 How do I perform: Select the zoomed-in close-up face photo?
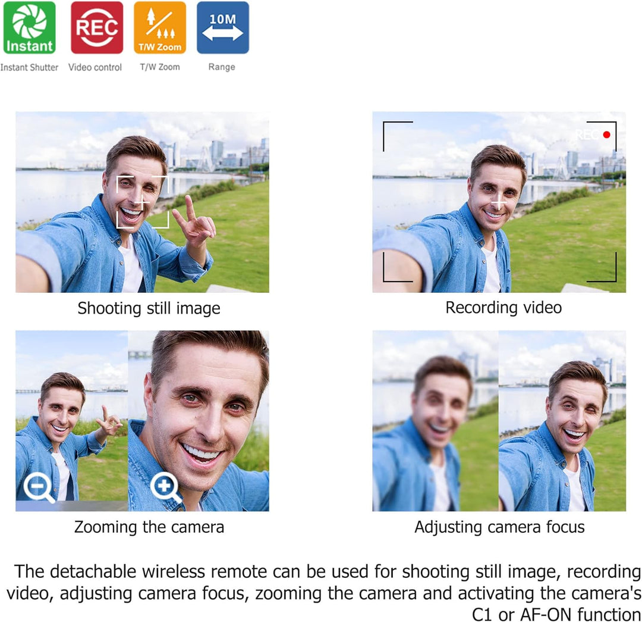[x=198, y=421]
